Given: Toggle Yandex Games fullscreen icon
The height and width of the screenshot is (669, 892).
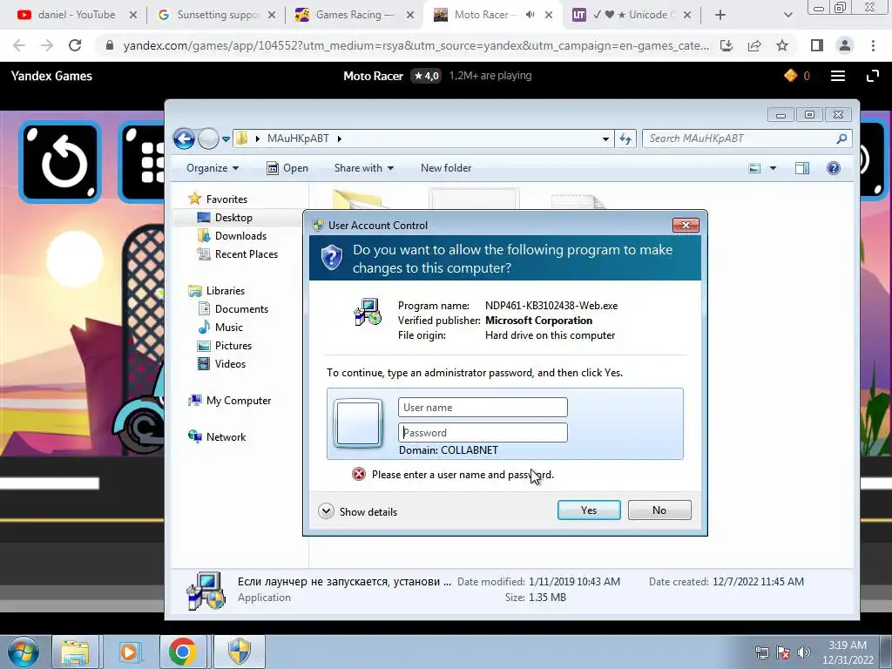Looking at the screenshot, I should 873,76.
